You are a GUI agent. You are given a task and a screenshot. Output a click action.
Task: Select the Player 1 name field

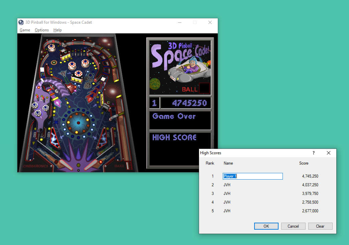tap(252, 176)
